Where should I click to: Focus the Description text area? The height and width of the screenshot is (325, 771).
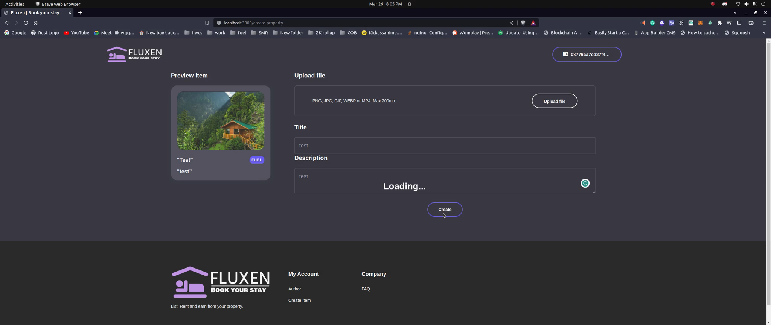[x=445, y=181]
